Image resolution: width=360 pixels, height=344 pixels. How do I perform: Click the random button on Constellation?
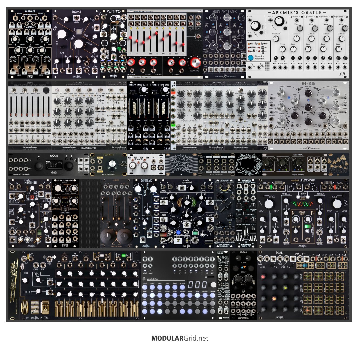182,287
